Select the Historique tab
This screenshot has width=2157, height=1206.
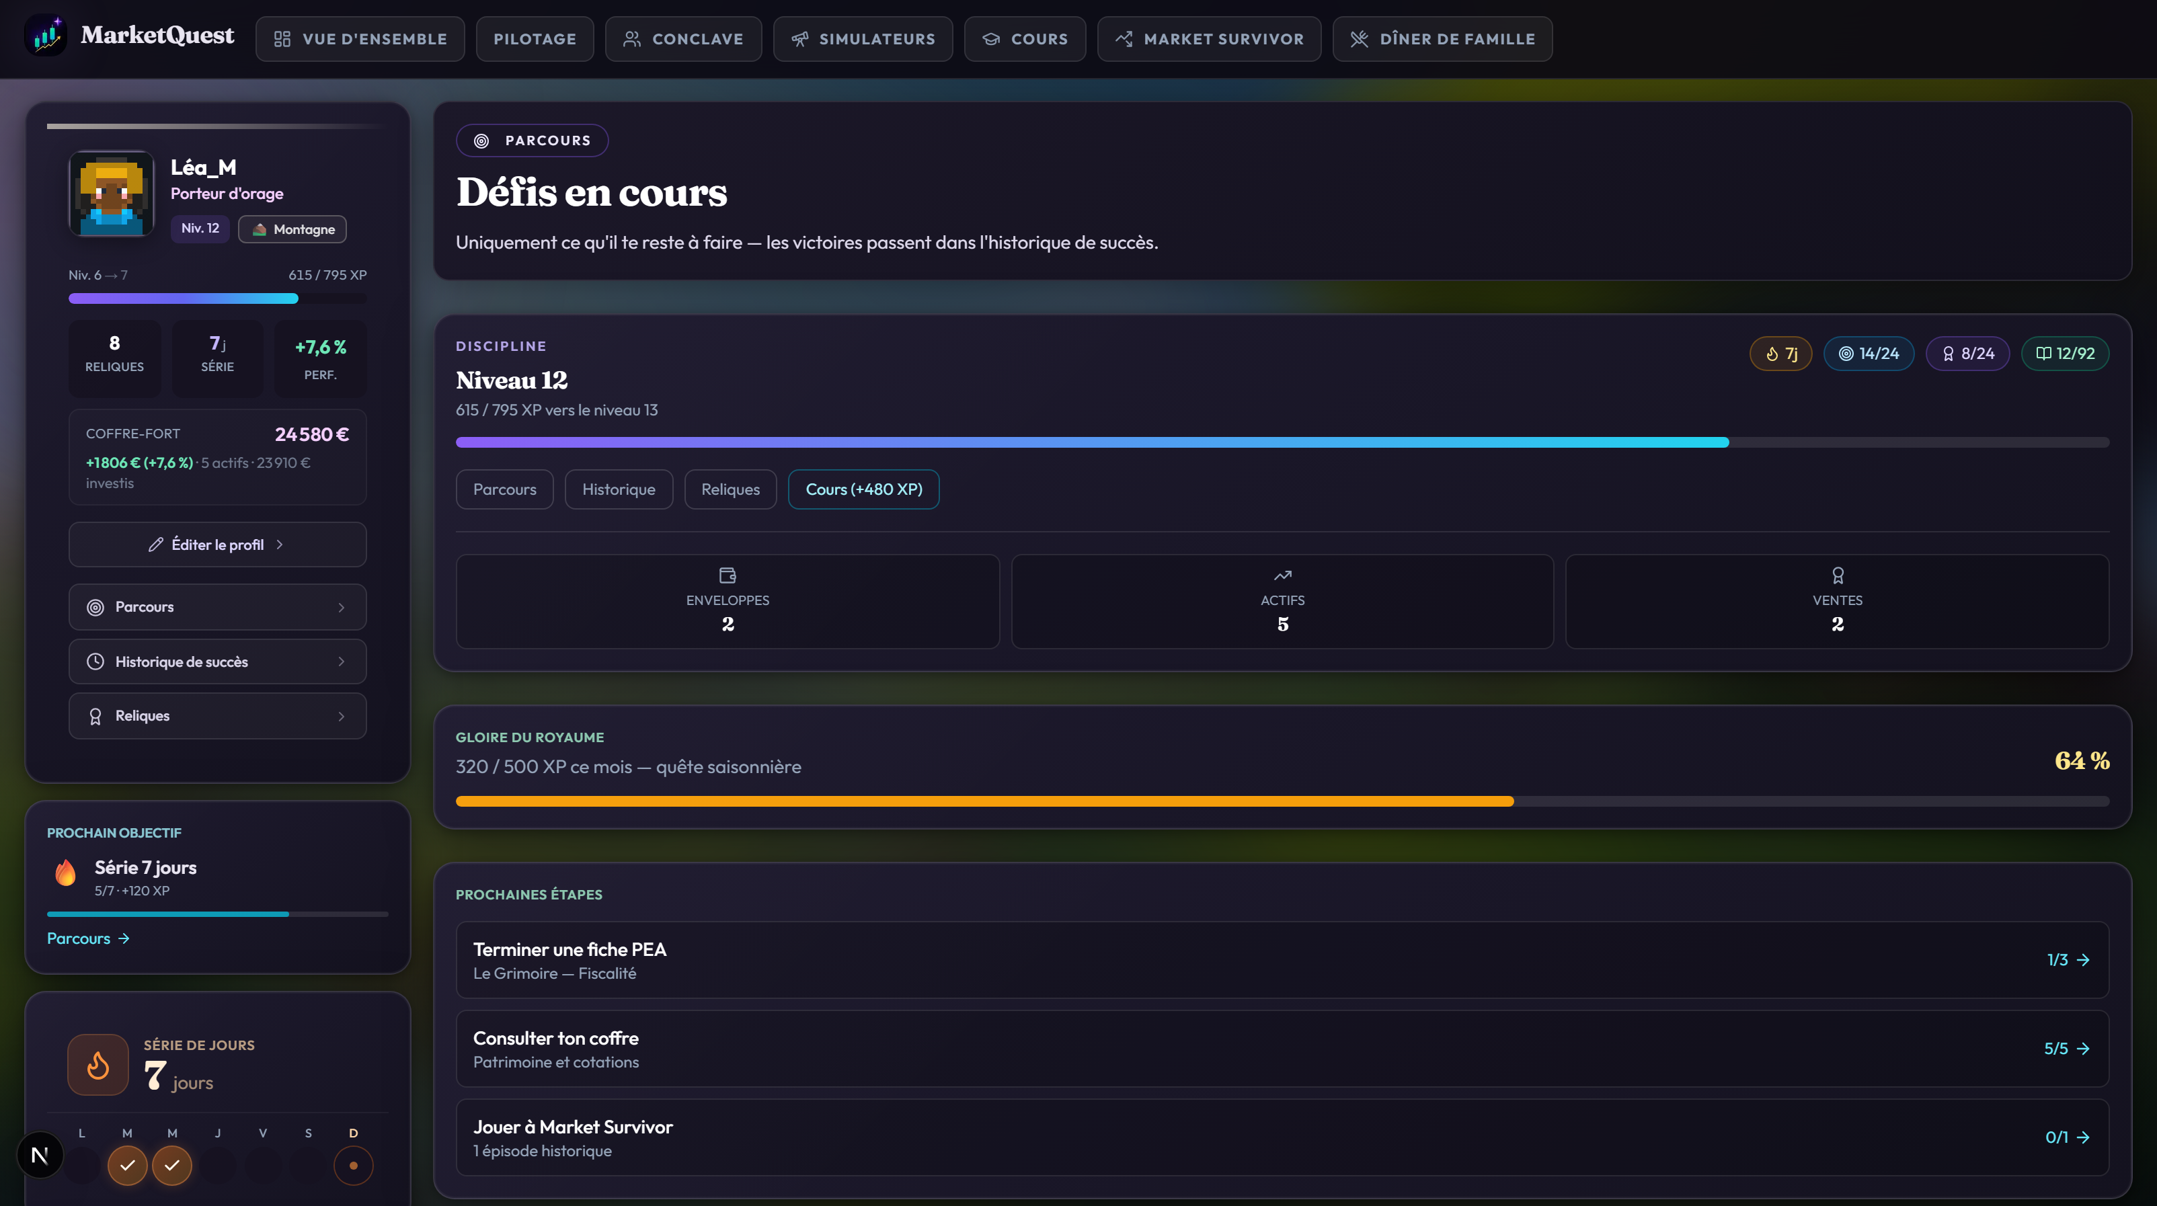[x=619, y=489]
